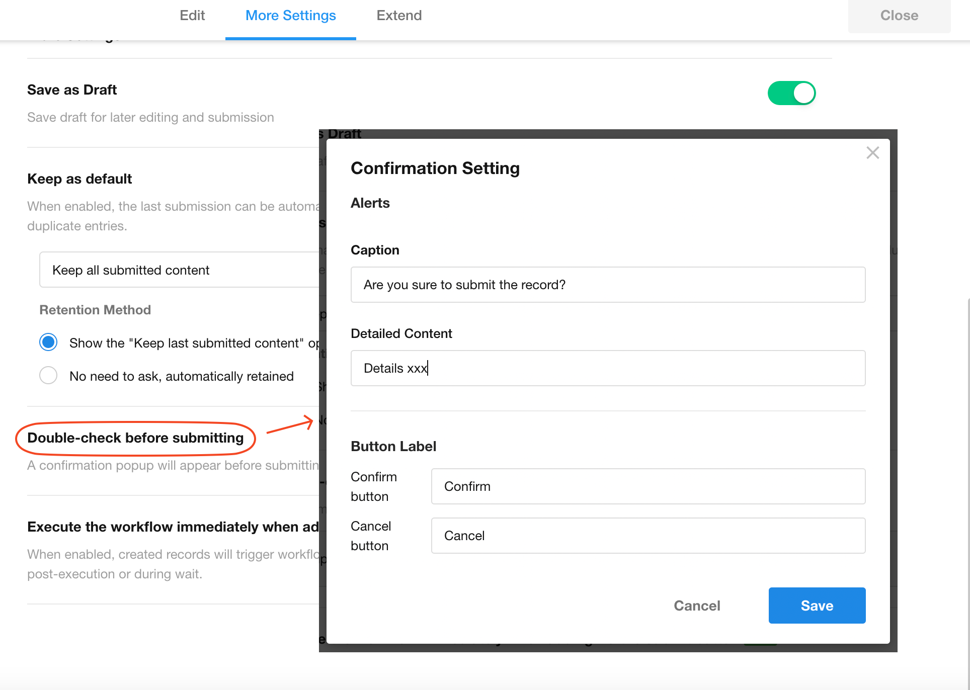
Task: Switch to the Edit tab
Action: [192, 16]
